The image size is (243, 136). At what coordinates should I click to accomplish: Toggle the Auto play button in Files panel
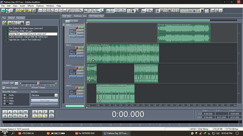tap(6, 84)
